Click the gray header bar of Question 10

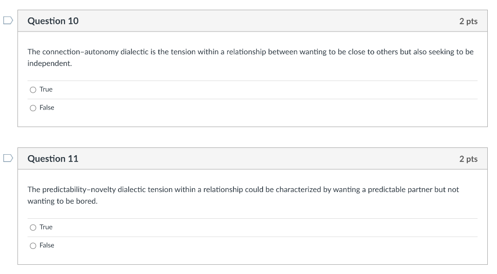pos(252,21)
